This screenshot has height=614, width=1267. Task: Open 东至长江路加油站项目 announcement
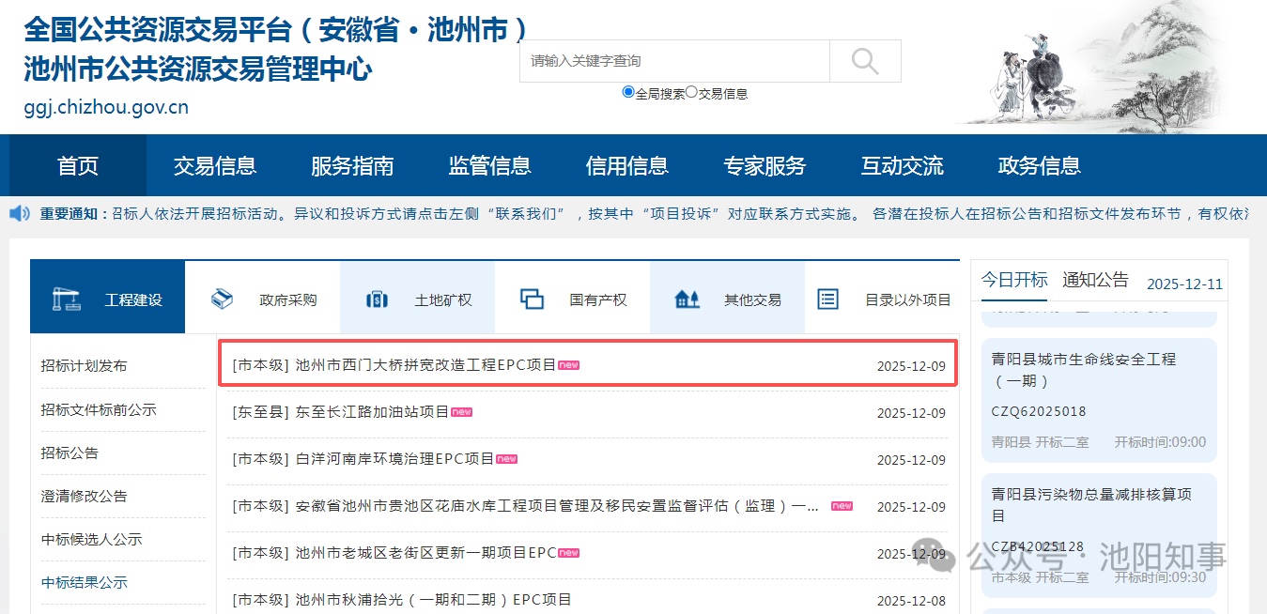click(372, 412)
